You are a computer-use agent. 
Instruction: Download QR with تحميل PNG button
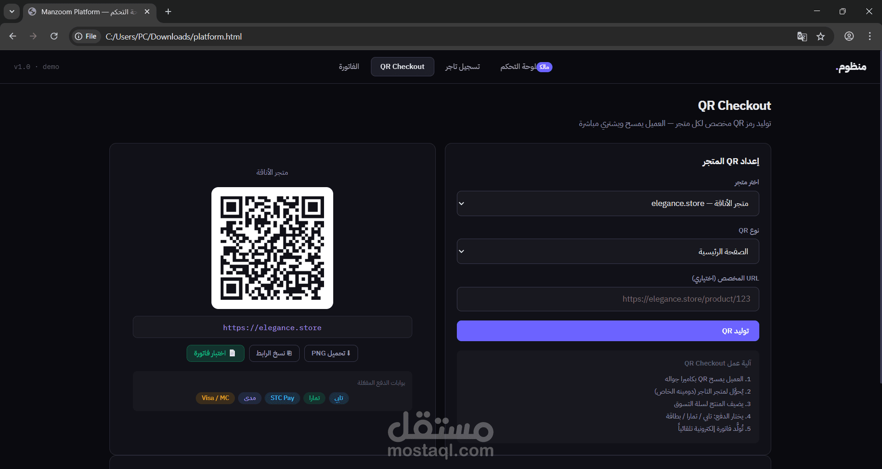(x=331, y=353)
